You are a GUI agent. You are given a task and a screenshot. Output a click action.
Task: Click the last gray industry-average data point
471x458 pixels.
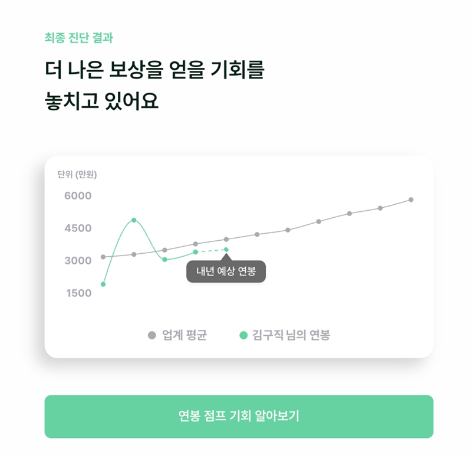[411, 199]
